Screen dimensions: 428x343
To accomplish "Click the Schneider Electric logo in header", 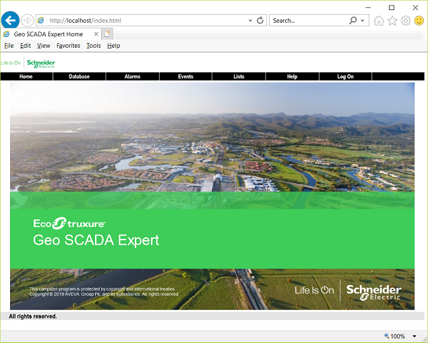I will point(41,63).
